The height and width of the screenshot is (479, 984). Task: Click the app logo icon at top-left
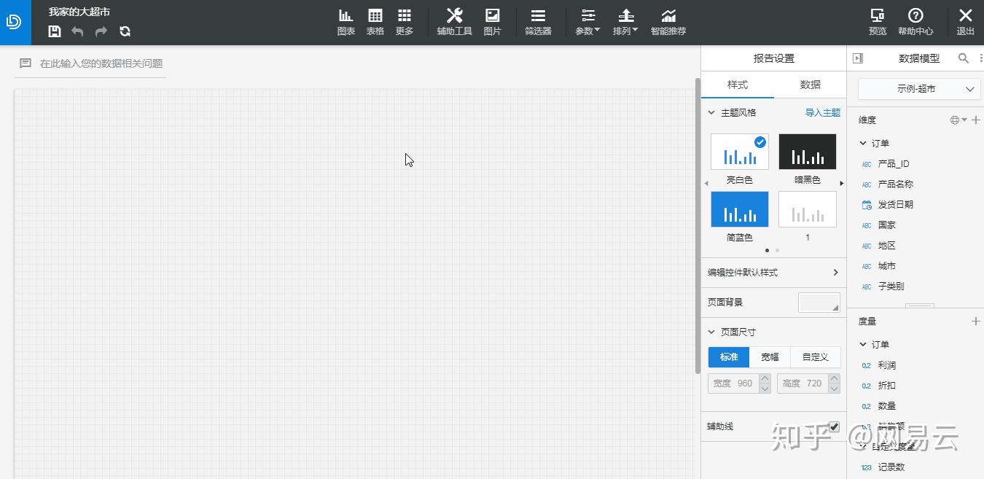pyautogui.click(x=14, y=22)
